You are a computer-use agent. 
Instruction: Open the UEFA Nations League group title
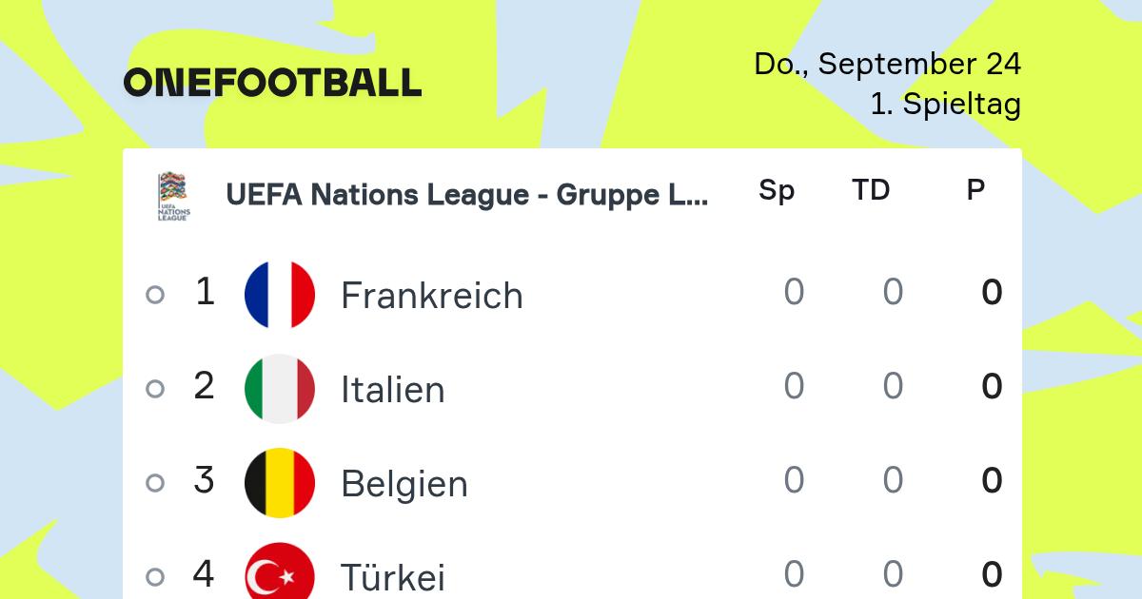(x=467, y=195)
